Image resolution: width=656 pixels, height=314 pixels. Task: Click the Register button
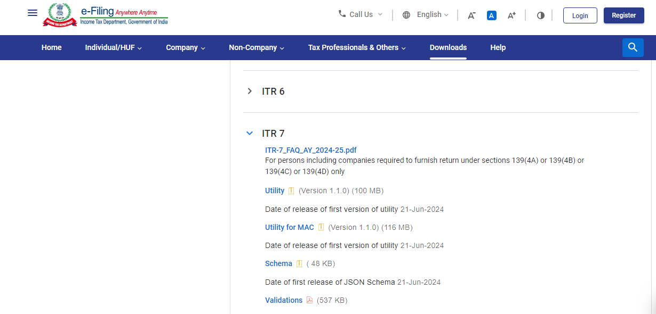click(623, 15)
